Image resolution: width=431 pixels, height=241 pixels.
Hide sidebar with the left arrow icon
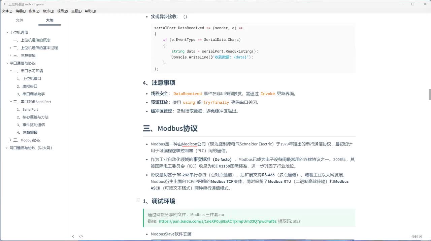click(x=73, y=236)
